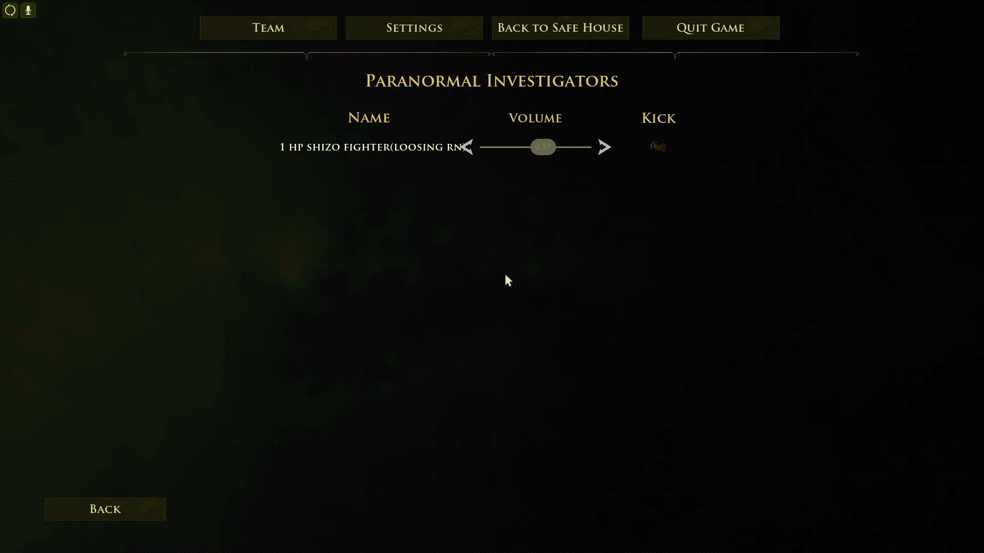
Task: Click the volume track left of the handle
Action: pos(505,147)
